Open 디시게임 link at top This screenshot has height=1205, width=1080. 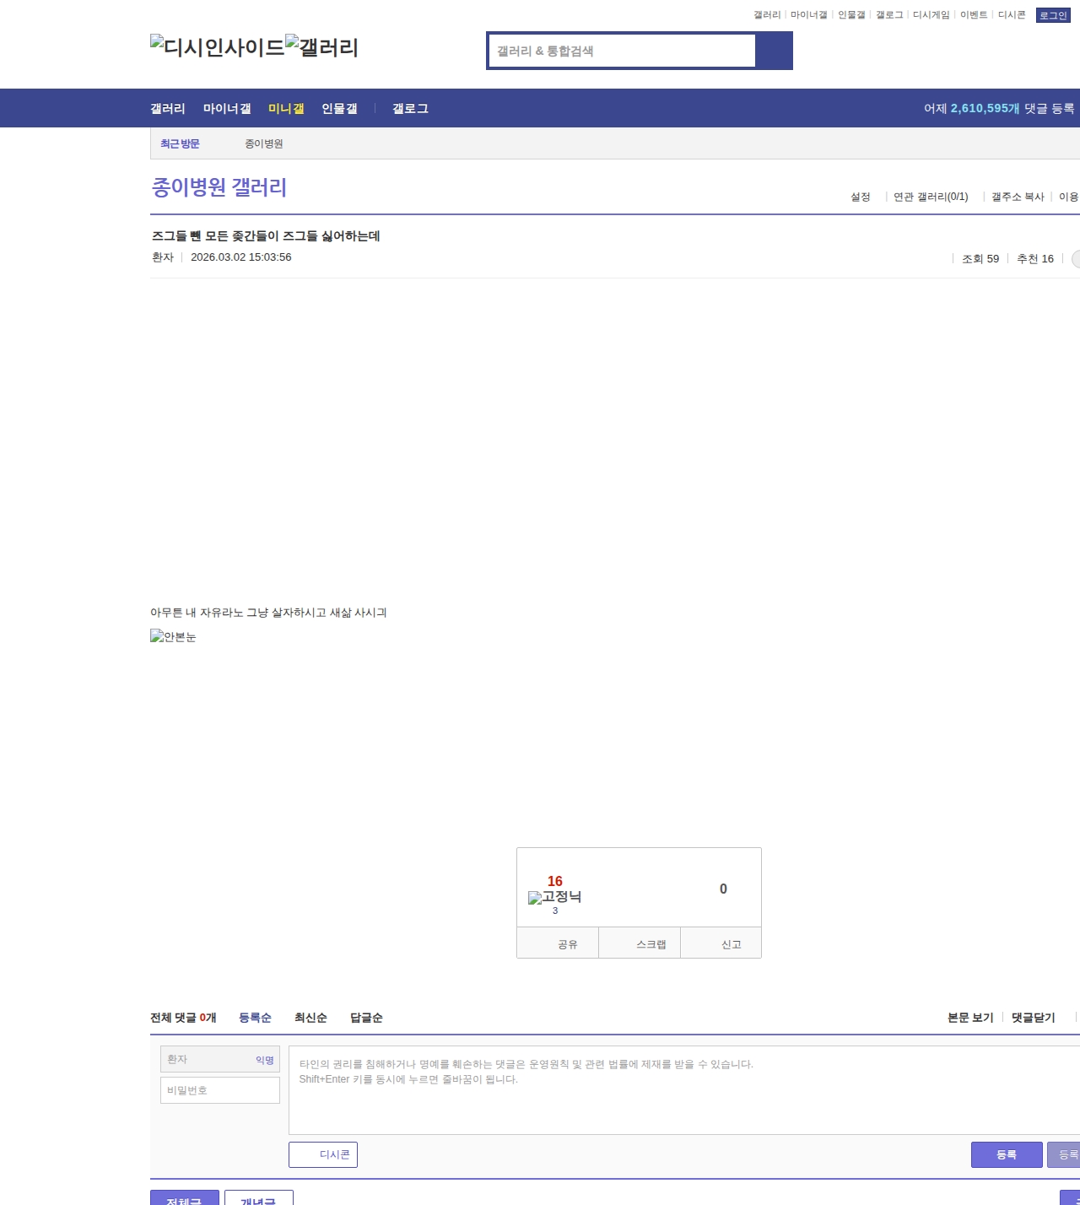click(931, 14)
